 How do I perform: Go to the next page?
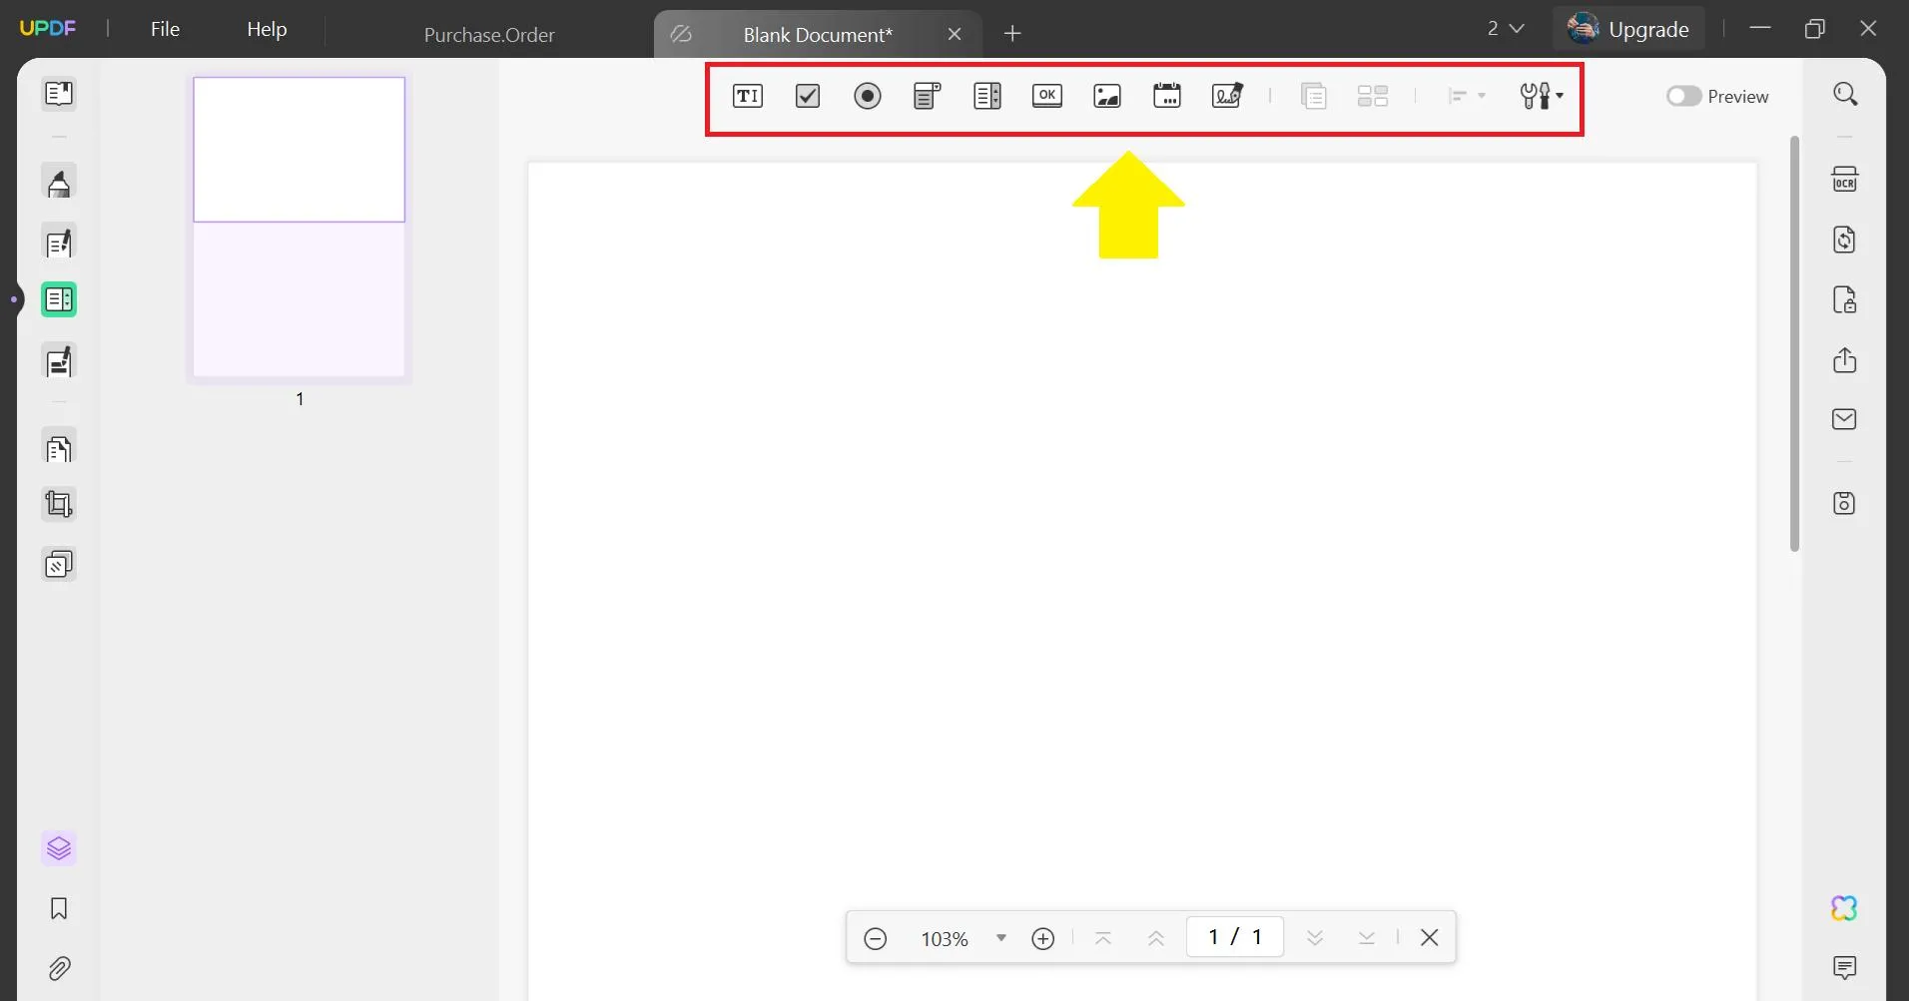tap(1315, 938)
